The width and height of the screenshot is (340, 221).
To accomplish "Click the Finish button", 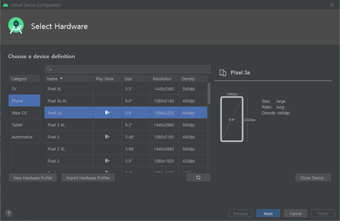I will click(x=323, y=214).
